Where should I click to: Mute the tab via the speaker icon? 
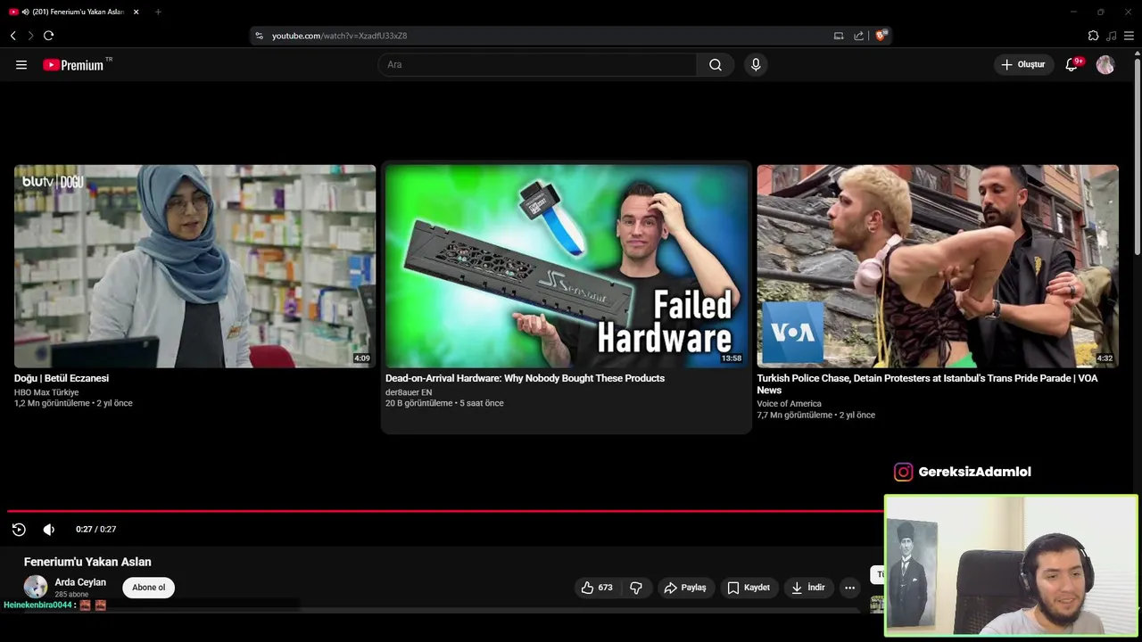(25, 12)
